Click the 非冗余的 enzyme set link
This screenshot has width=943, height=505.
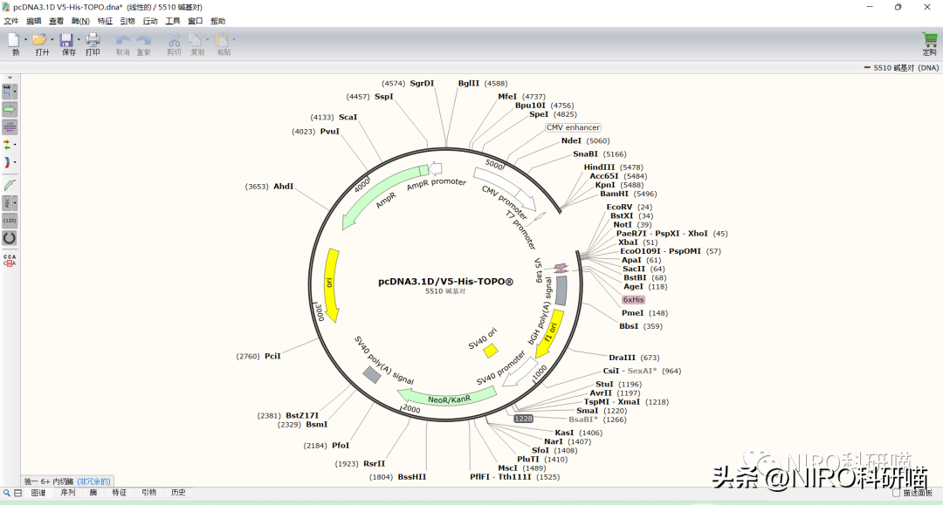94,481
